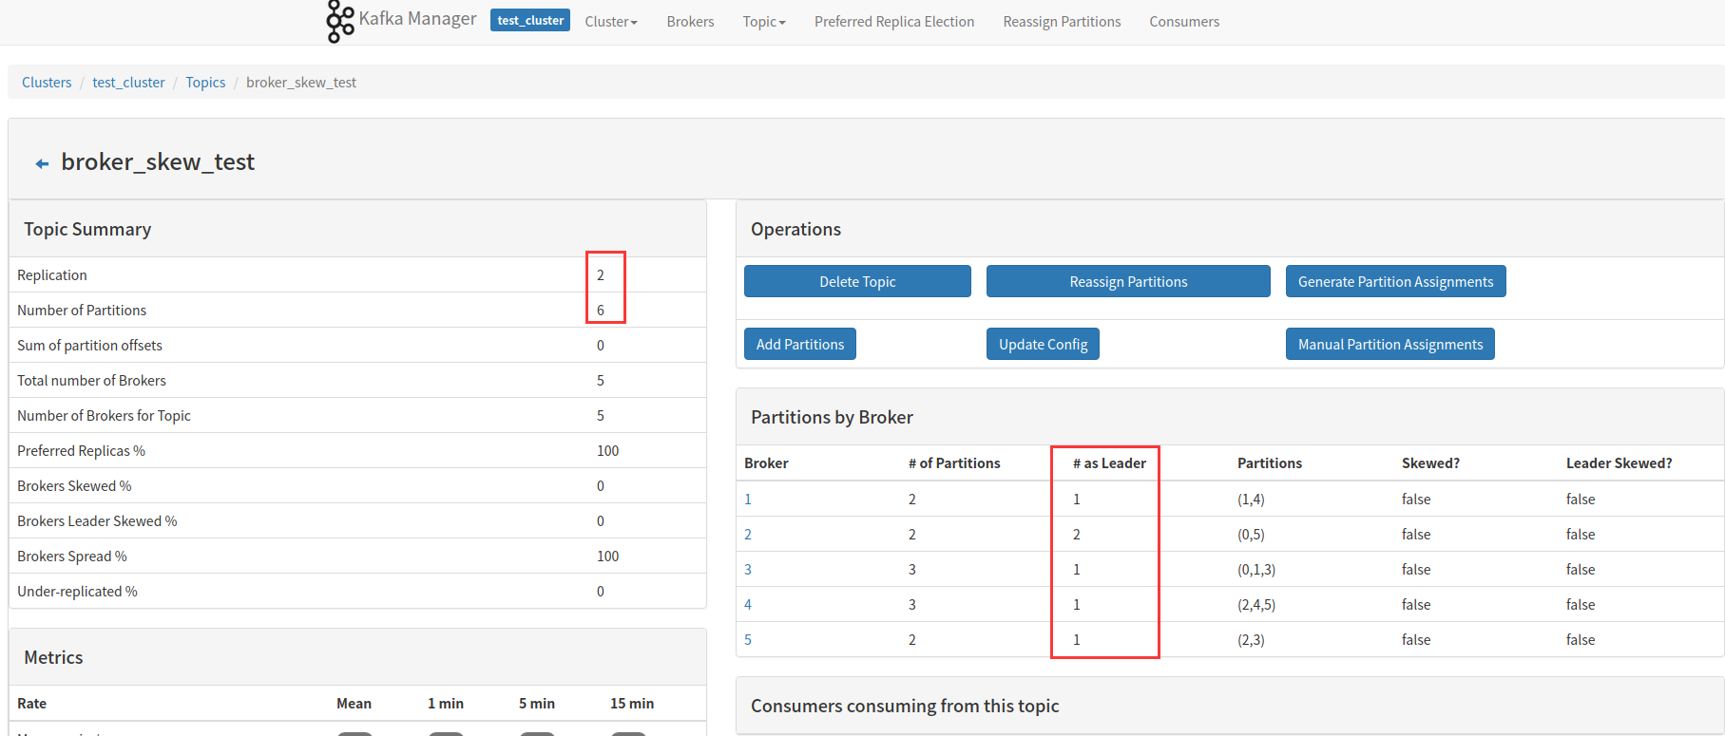This screenshot has width=1725, height=736.
Task: Open Reassign Partitions in navigation bar
Action: click(x=1062, y=22)
